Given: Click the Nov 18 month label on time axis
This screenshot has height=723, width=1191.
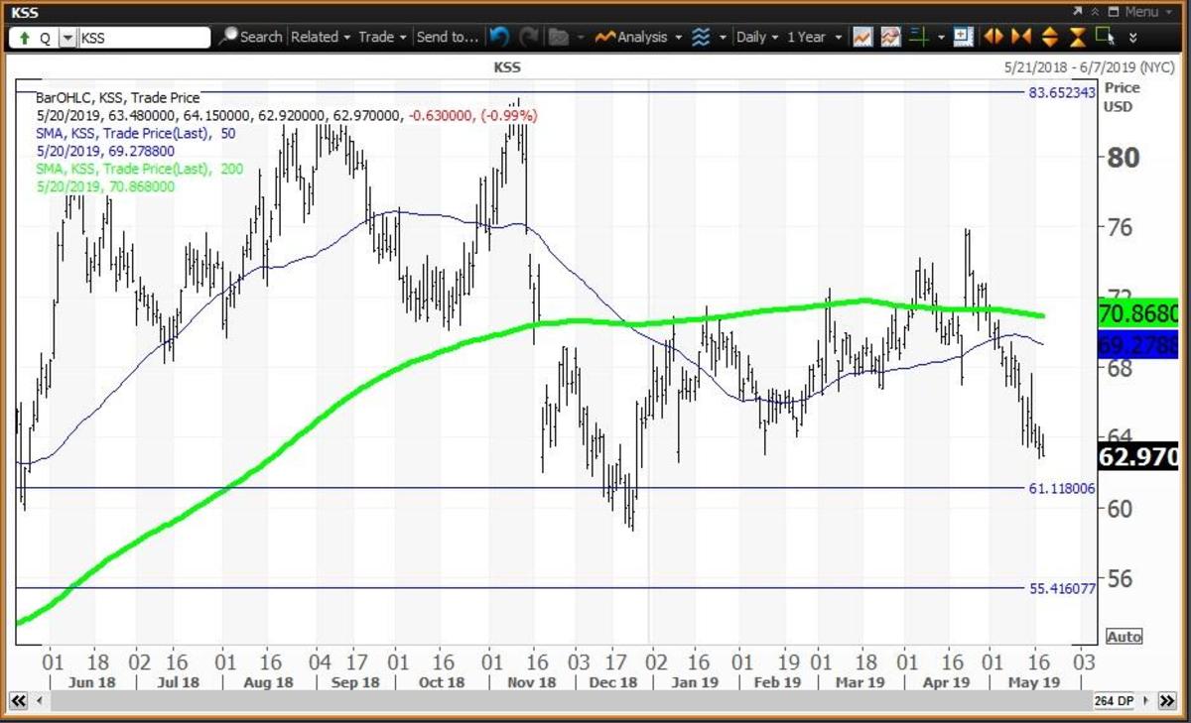Looking at the screenshot, I should (532, 682).
